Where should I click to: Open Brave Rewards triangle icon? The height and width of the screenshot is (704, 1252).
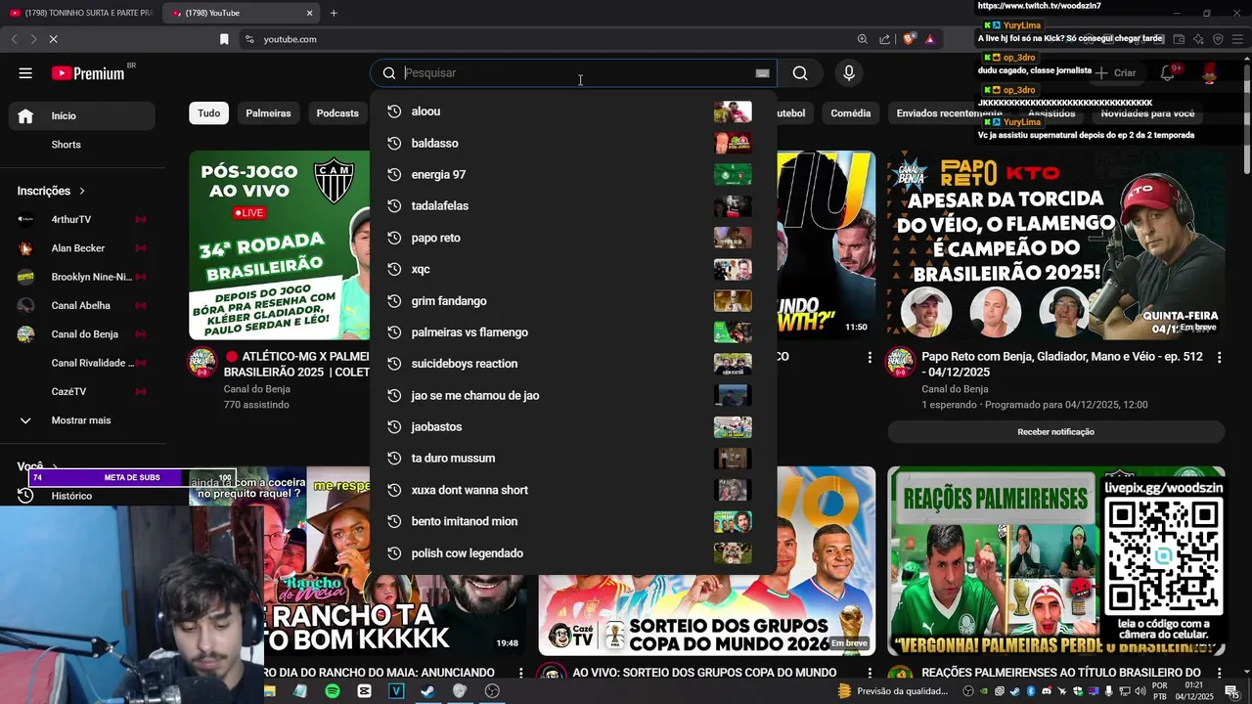coord(929,39)
